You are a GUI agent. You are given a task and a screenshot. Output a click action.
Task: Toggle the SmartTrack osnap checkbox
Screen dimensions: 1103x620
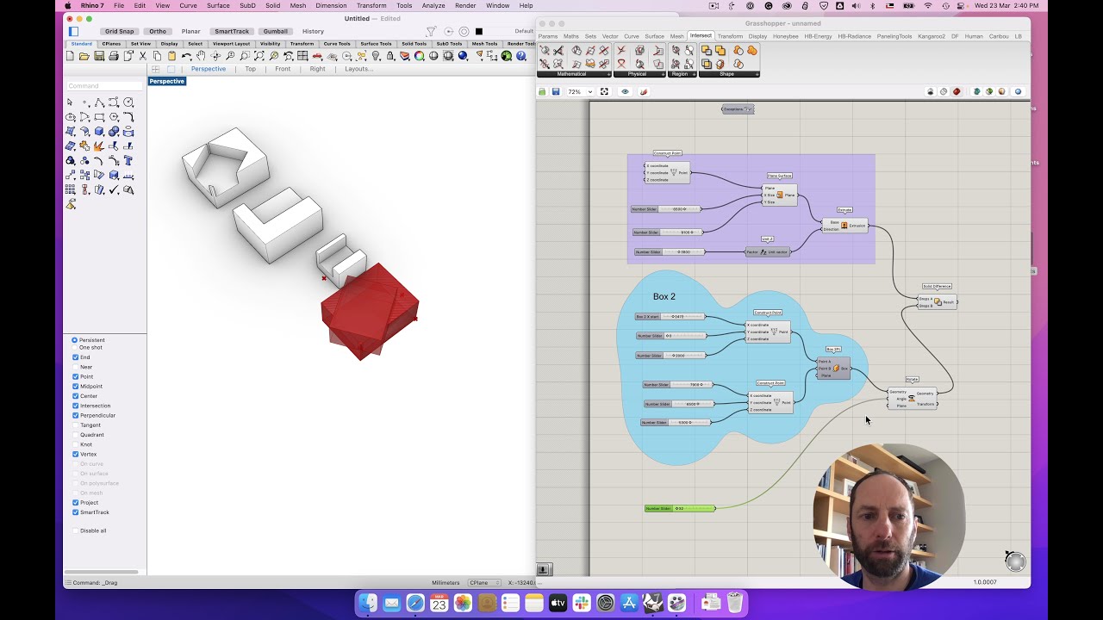pos(75,512)
